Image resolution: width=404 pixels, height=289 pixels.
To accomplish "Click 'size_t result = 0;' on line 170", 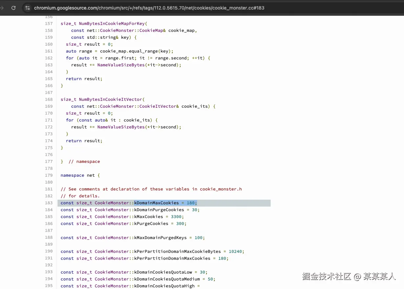I will click(x=89, y=113).
